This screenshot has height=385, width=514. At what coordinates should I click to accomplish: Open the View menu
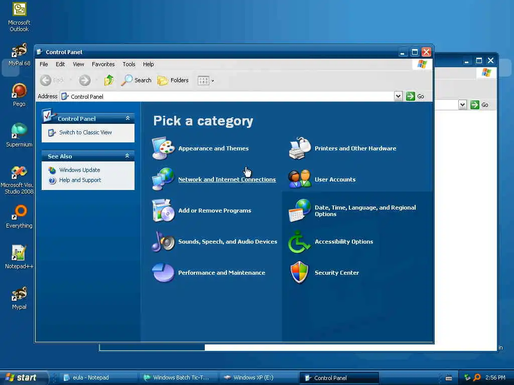pos(78,64)
